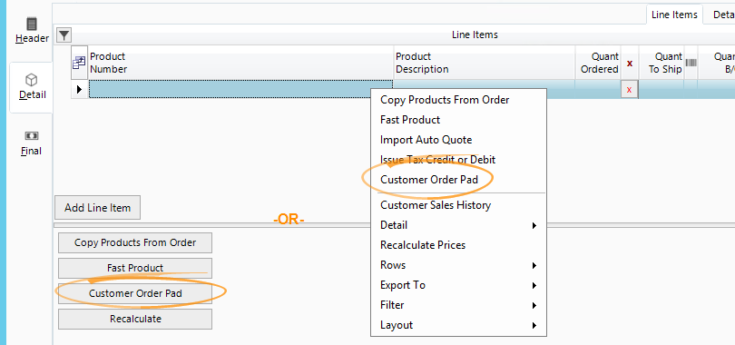
Task: Expand the Filter submenu
Action: click(458, 305)
